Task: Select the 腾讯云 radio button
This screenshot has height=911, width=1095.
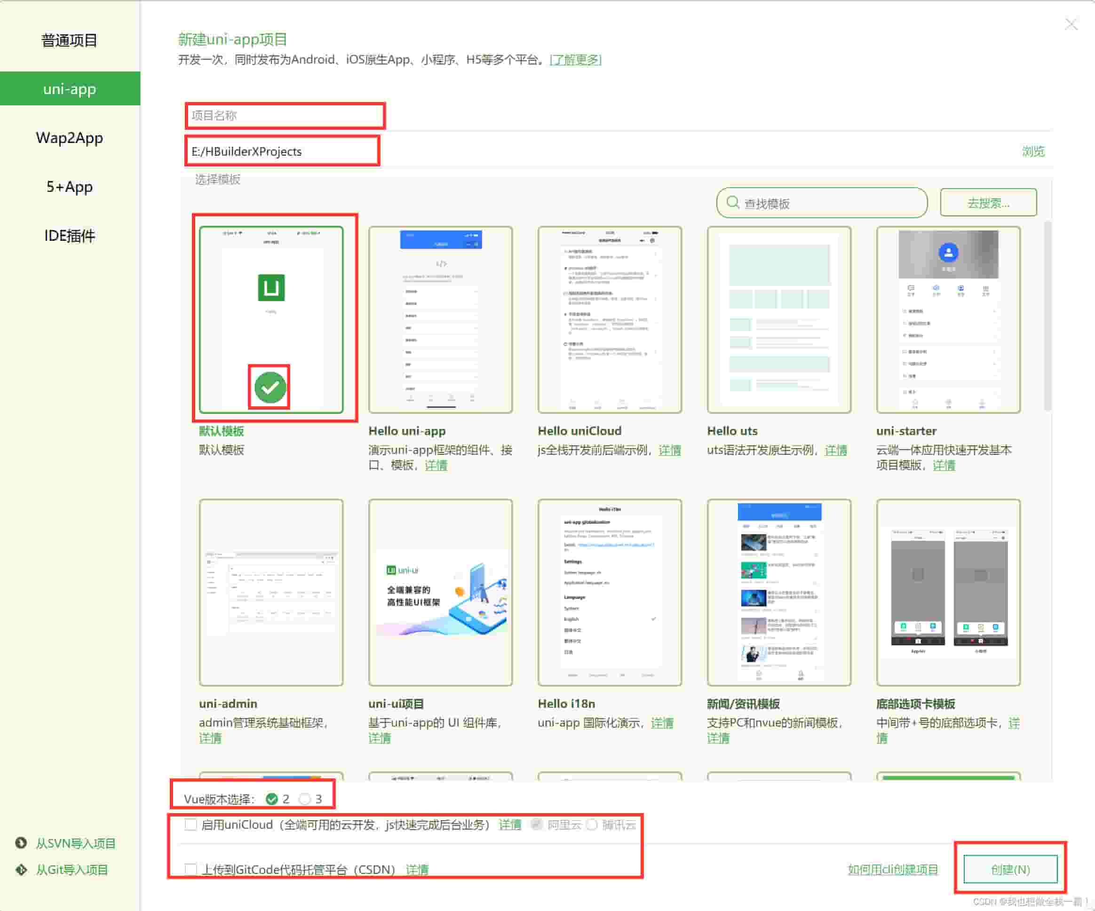Action: pyautogui.click(x=592, y=824)
